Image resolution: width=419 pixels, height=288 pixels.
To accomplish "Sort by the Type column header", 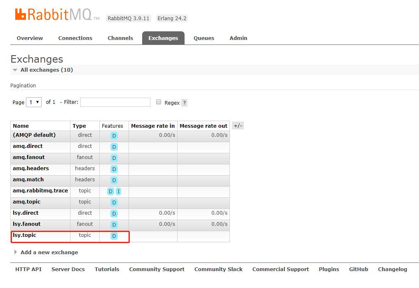I will click(x=79, y=126).
